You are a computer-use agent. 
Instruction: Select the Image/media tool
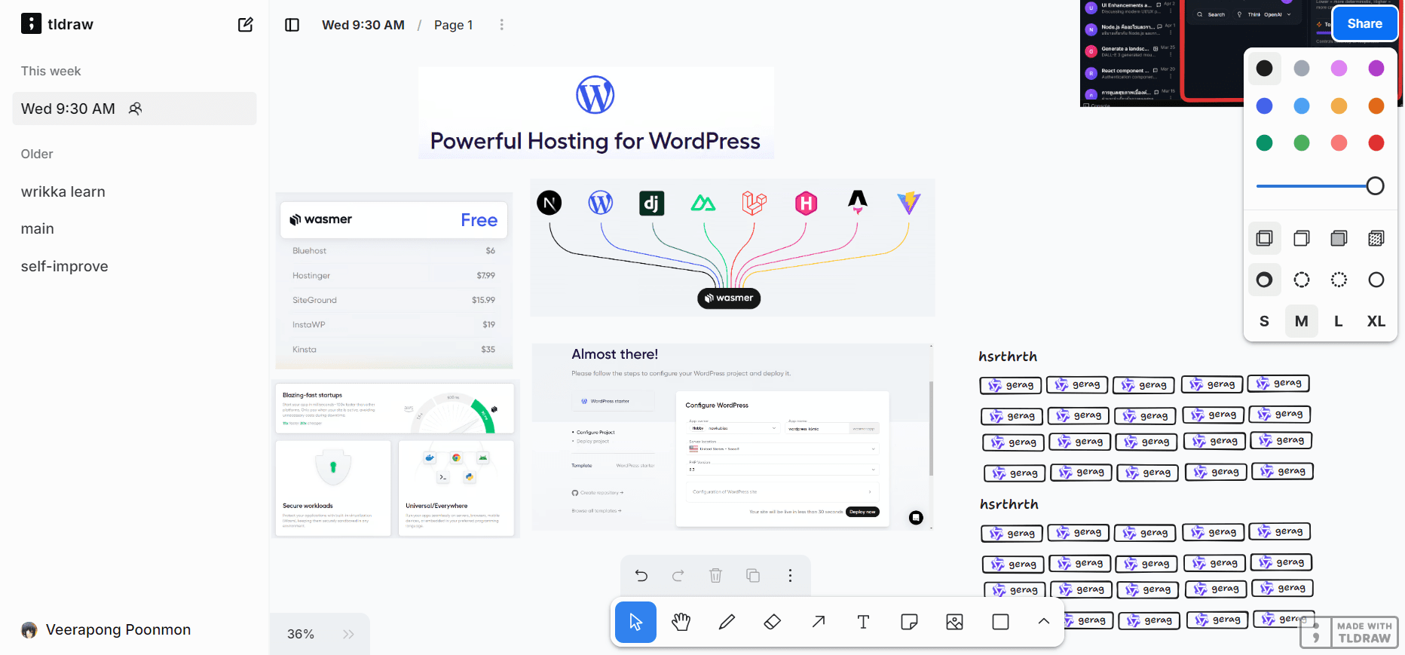(x=955, y=622)
